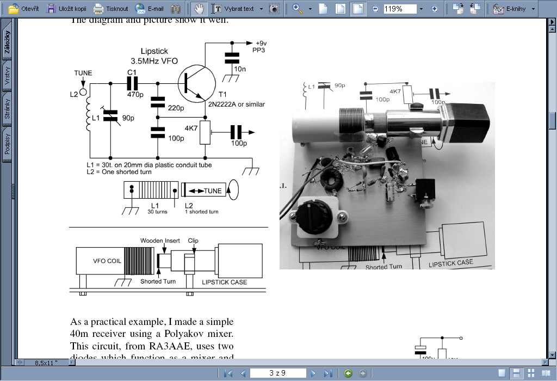
Task: Click the 8,5x11 page size indicator
Action: (x=46, y=362)
